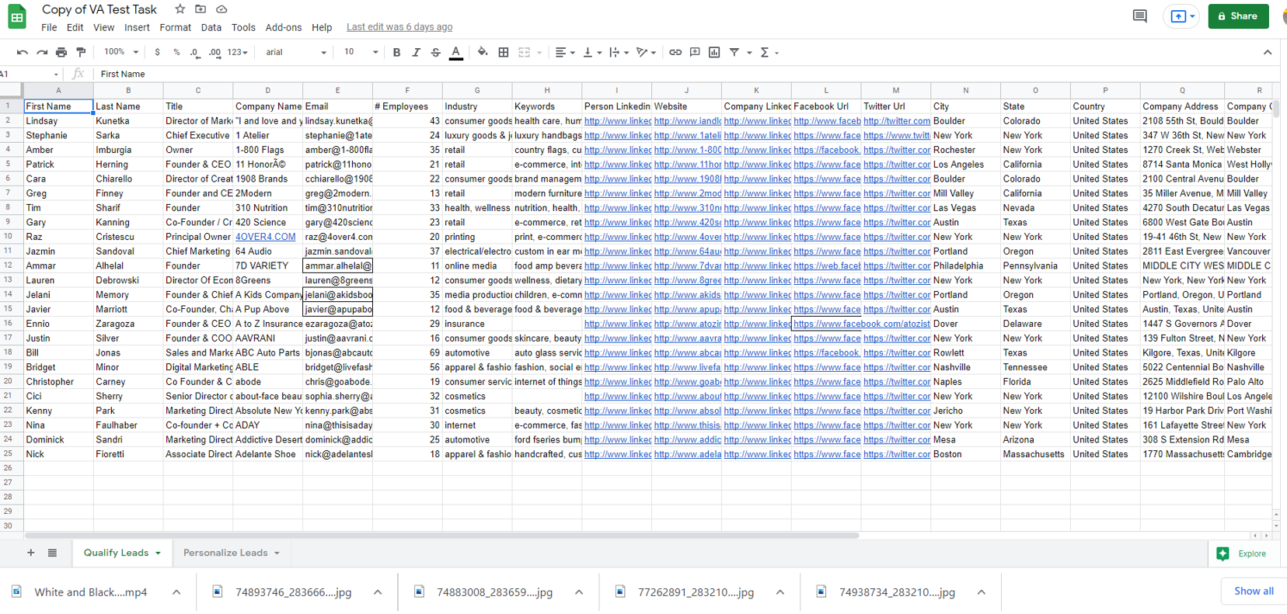Open the fill color bucket

tap(483, 52)
